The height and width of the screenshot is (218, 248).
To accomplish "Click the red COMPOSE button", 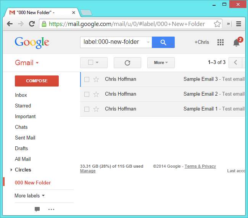I will click(37, 81).
